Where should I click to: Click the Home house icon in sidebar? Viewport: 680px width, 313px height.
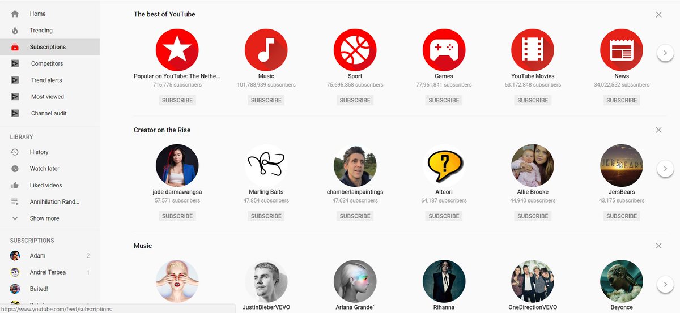15,14
